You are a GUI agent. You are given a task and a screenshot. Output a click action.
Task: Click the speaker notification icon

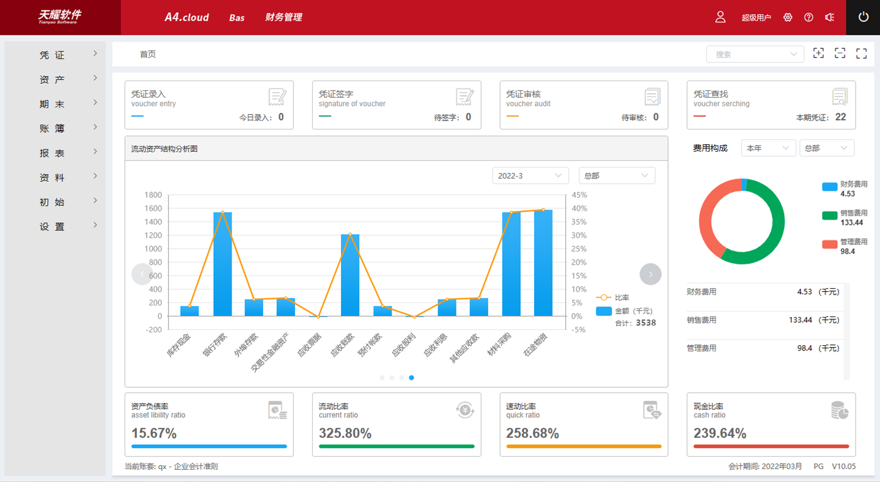click(829, 17)
